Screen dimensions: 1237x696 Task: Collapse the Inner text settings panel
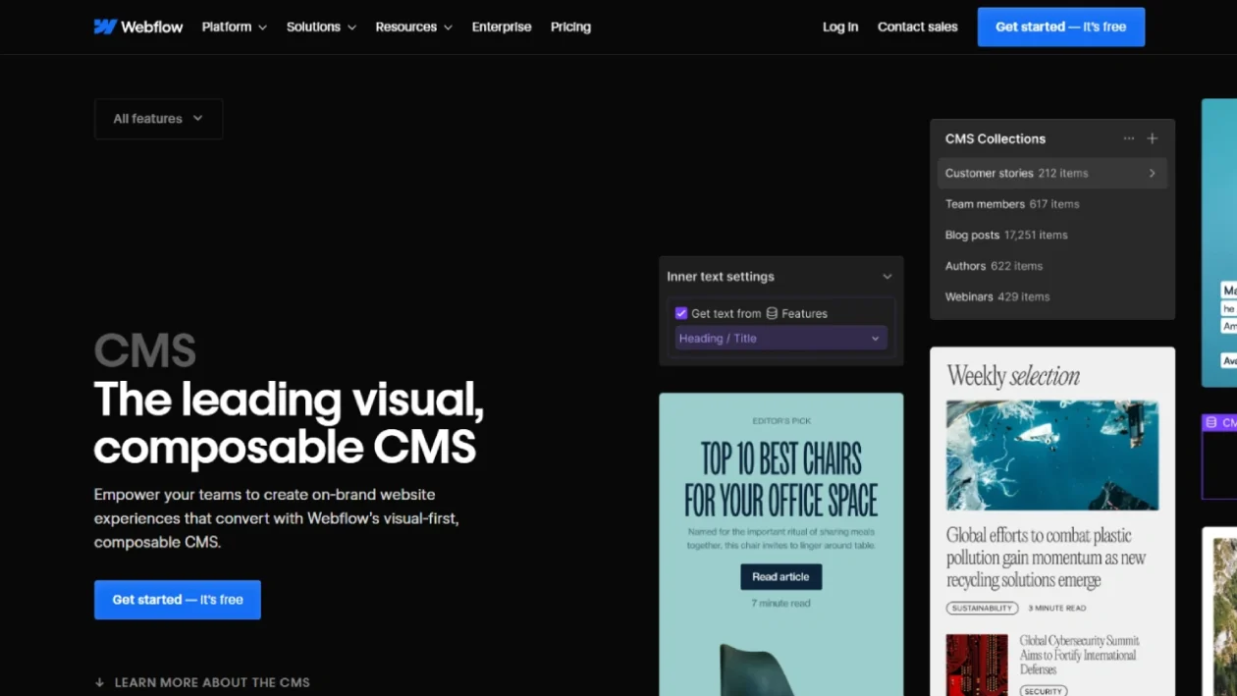[x=887, y=277]
